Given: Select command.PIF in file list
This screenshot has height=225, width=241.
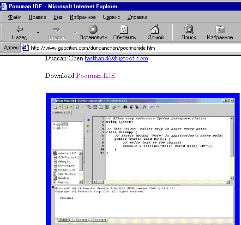Looking at the screenshot, I should click(67, 153).
